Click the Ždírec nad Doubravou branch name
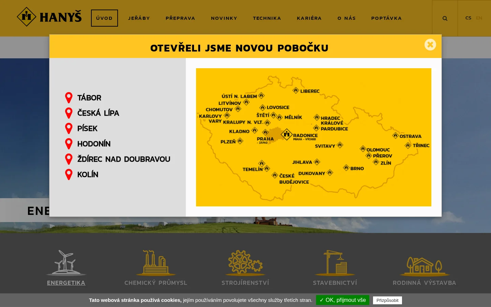The height and width of the screenshot is (307, 491). pos(124,159)
